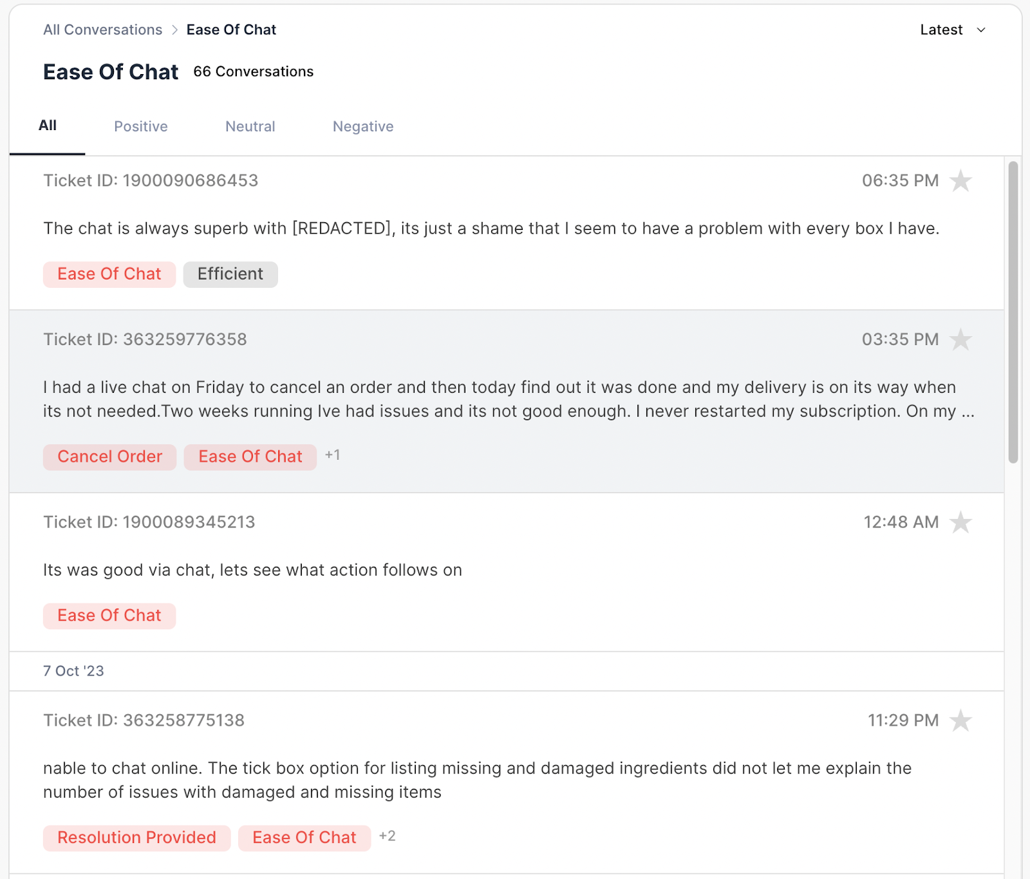
Task: Navigate back using the All Conversations breadcrumb
Action: pos(102,30)
